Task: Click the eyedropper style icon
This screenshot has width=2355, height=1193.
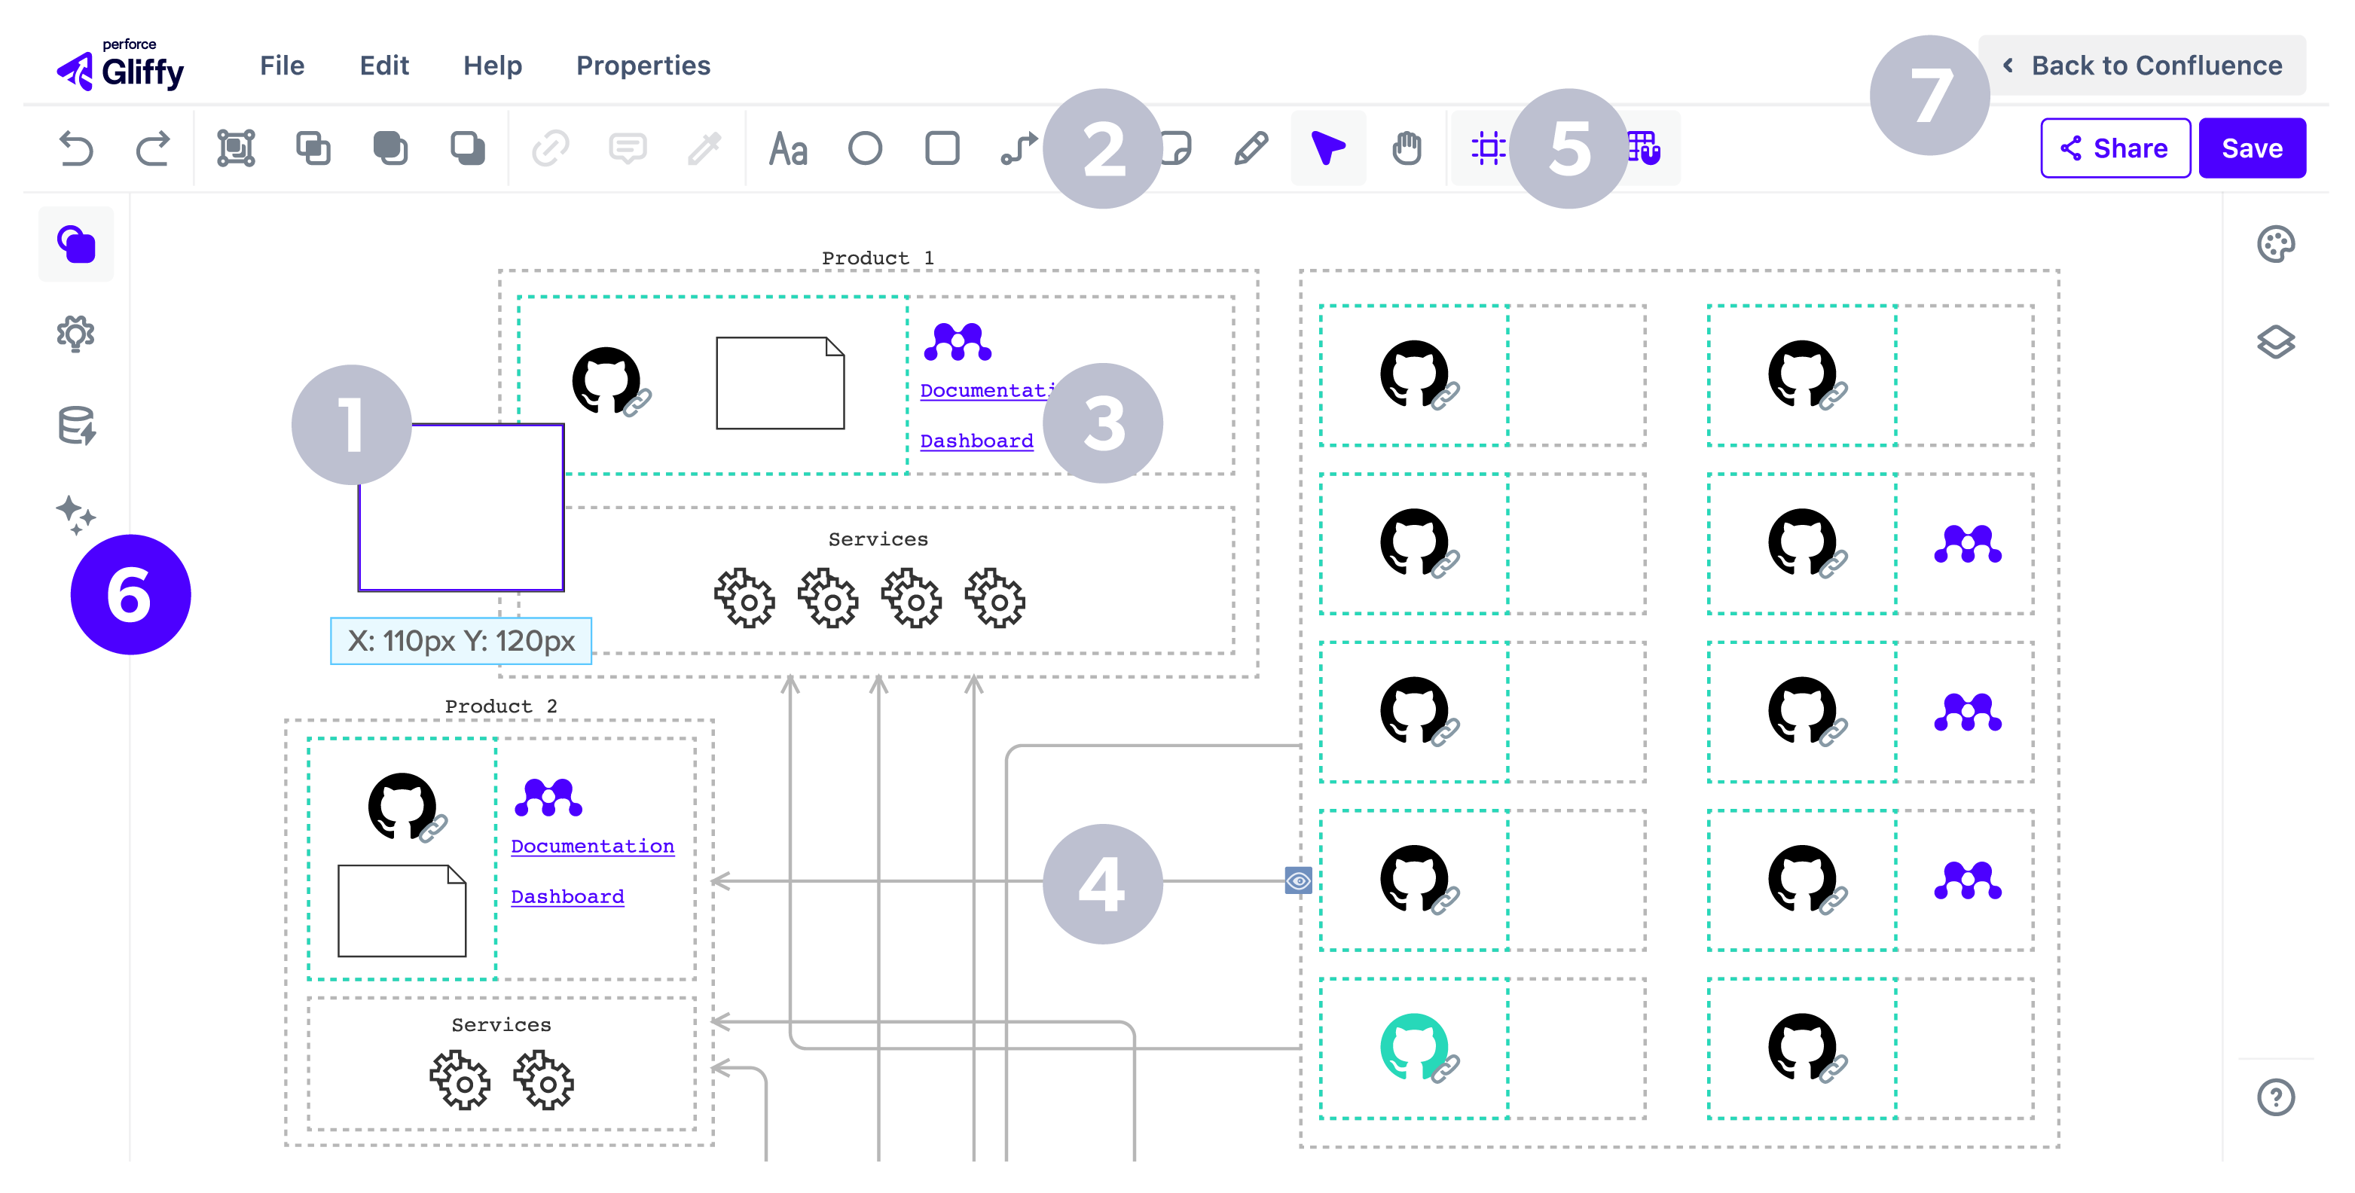Action: click(705, 148)
